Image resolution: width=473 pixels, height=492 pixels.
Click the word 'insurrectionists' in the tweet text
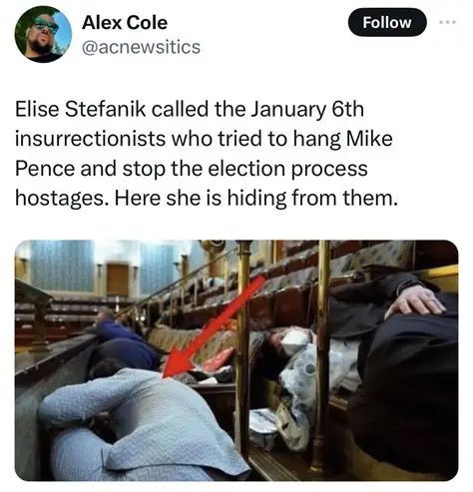(x=90, y=139)
